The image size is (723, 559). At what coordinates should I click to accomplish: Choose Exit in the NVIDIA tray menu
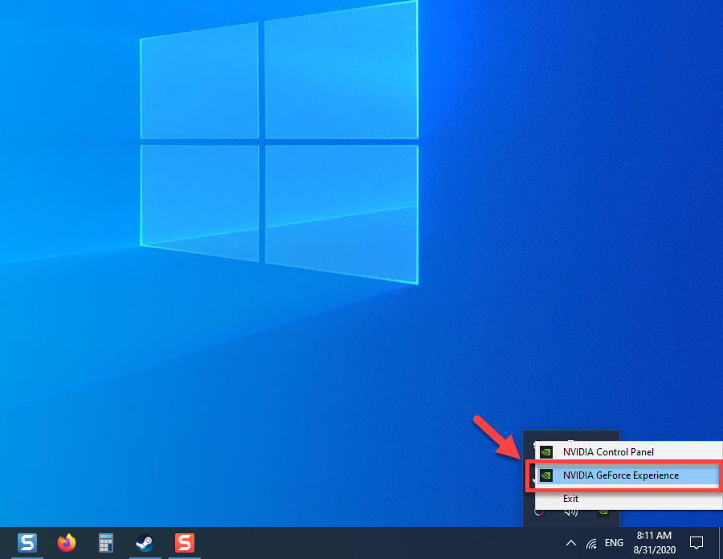tap(628, 499)
